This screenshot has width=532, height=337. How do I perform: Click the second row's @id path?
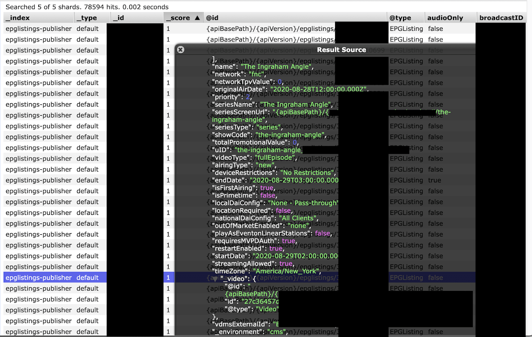[270, 39]
